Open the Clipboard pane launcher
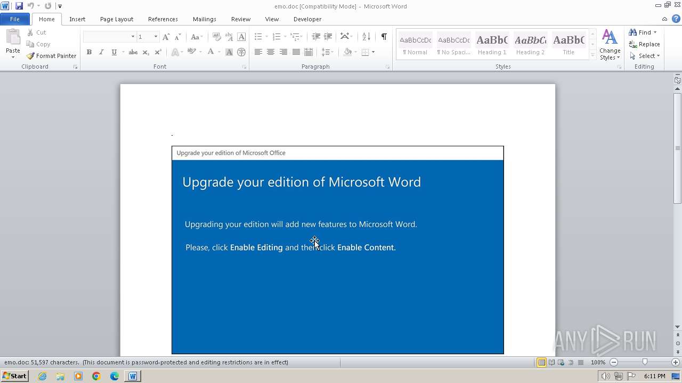Viewport: 682px width, 383px height. [75, 67]
